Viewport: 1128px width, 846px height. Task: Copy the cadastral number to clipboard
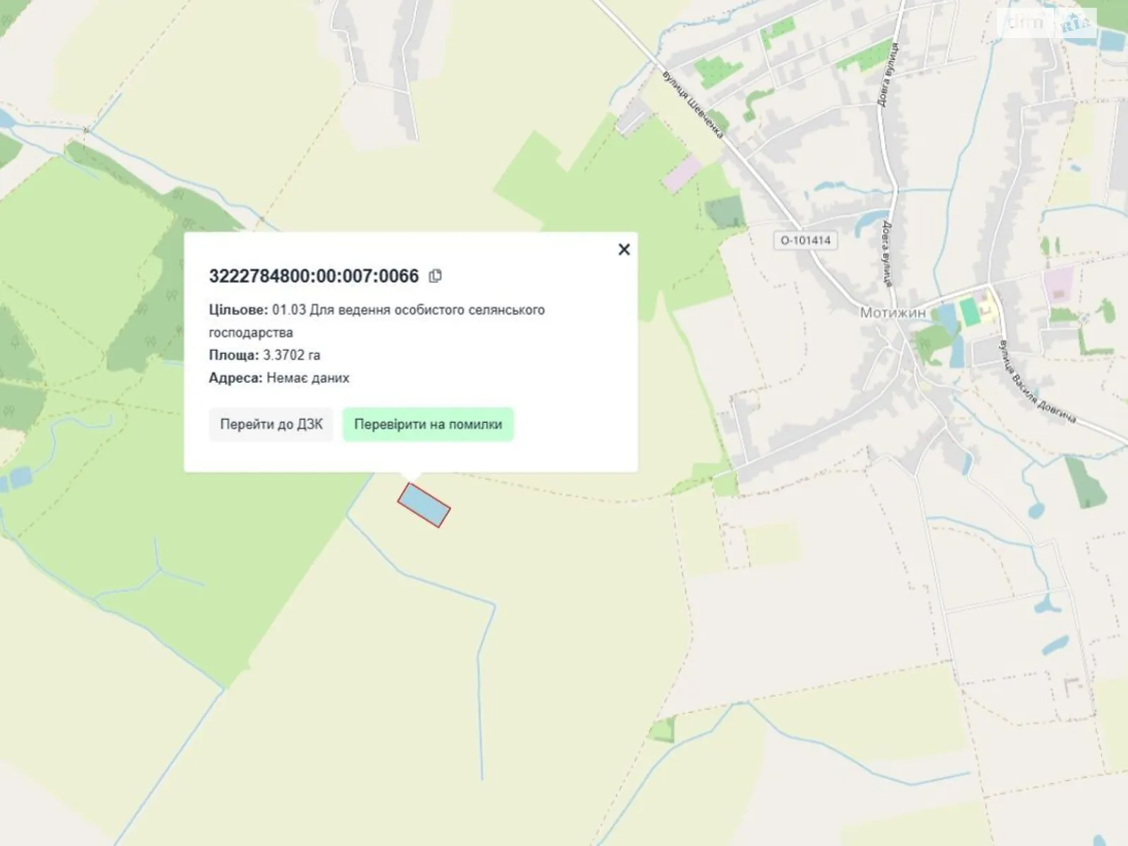tap(435, 276)
